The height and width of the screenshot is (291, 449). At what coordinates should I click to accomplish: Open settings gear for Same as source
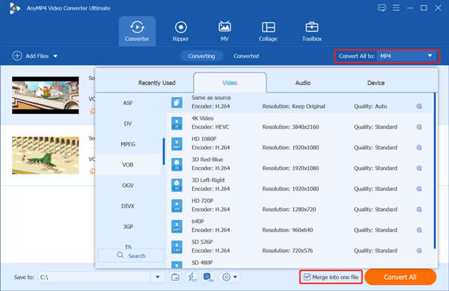419,106
